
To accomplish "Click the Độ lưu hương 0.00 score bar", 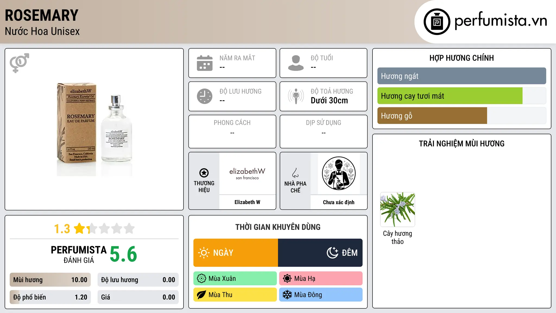I will pos(138,280).
